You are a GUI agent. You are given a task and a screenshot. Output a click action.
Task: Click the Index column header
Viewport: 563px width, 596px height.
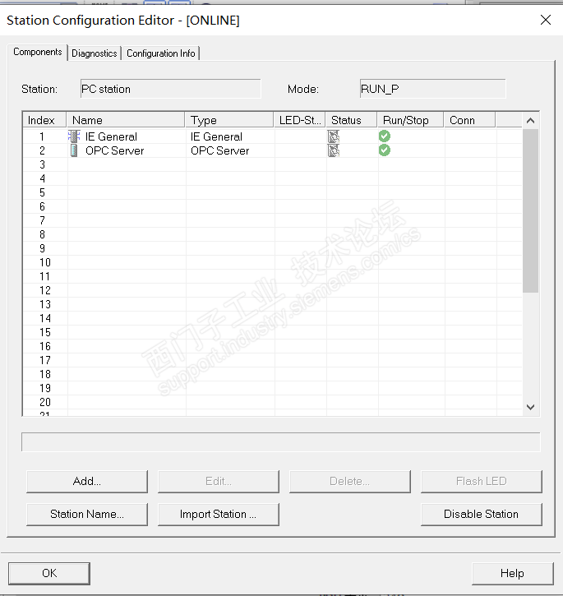(x=44, y=120)
